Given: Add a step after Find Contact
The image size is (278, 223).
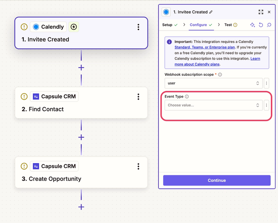Looking at the screenshot, I should pyautogui.click(x=81, y=137).
